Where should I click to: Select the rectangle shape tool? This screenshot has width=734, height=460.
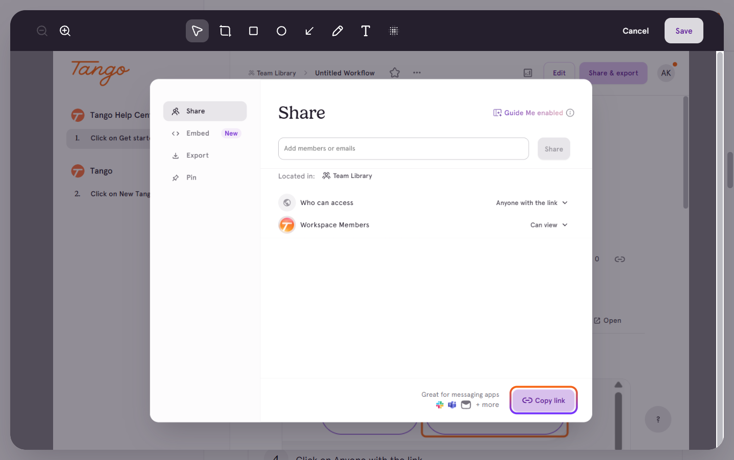tap(253, 31)
